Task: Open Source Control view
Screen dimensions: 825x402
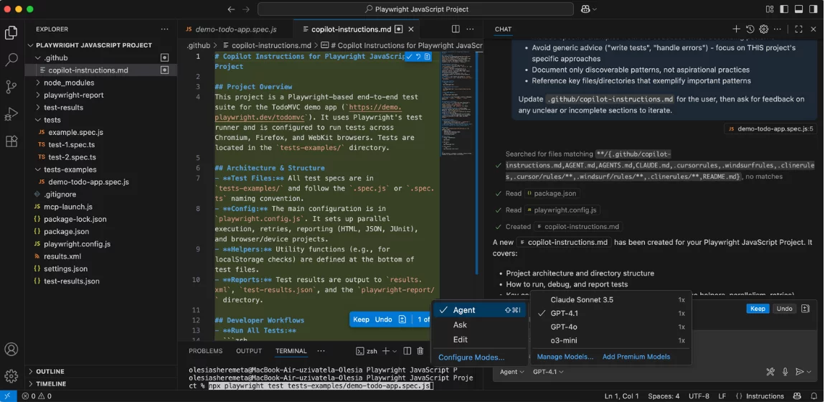Action: 11,87
